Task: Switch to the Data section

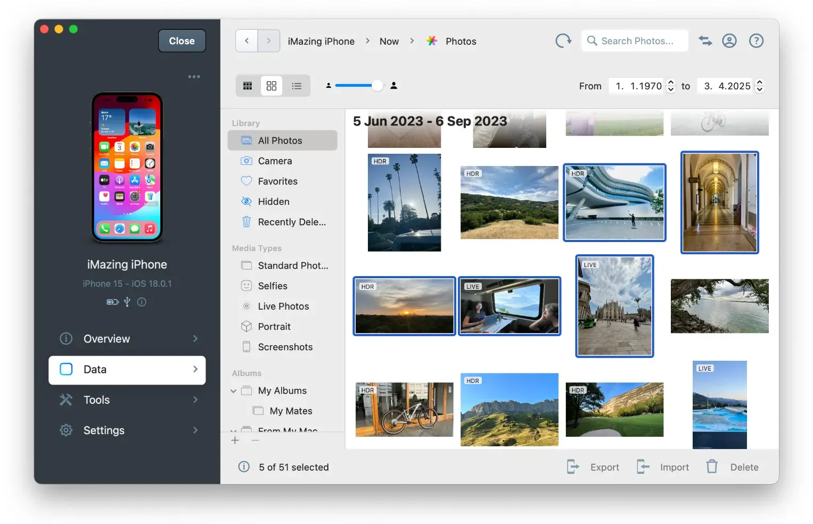Action: [127, 369]
